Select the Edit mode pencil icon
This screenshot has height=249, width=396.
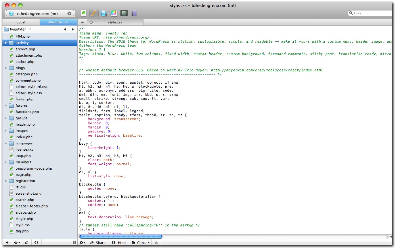(x=93, y=13)
